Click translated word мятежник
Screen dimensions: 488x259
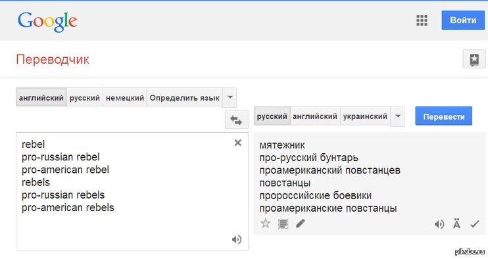[282, 145]
